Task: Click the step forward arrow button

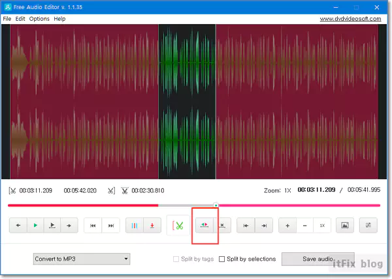Action: point(69,226)
